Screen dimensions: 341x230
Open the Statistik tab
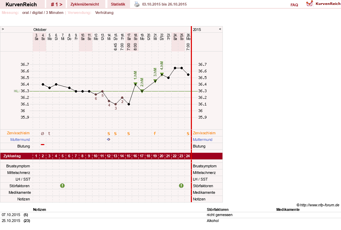(x=118, y=4)
